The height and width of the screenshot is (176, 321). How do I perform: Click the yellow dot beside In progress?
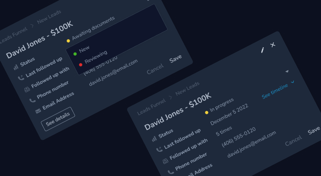[206, 113]
